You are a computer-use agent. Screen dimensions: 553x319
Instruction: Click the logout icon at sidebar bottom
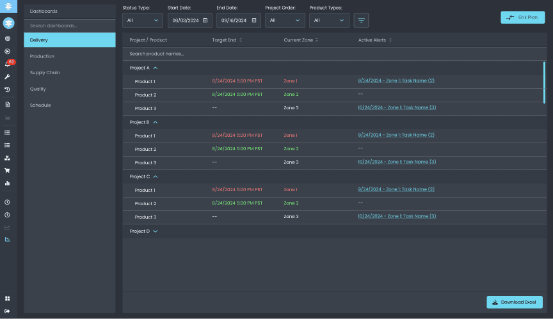[x=8, y=311]
